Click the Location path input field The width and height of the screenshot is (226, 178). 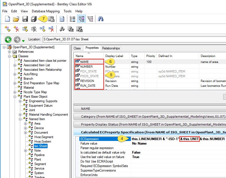coord(134,39)
